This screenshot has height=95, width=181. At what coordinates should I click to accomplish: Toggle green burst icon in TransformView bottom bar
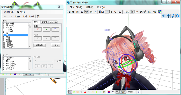coord(74,92)
